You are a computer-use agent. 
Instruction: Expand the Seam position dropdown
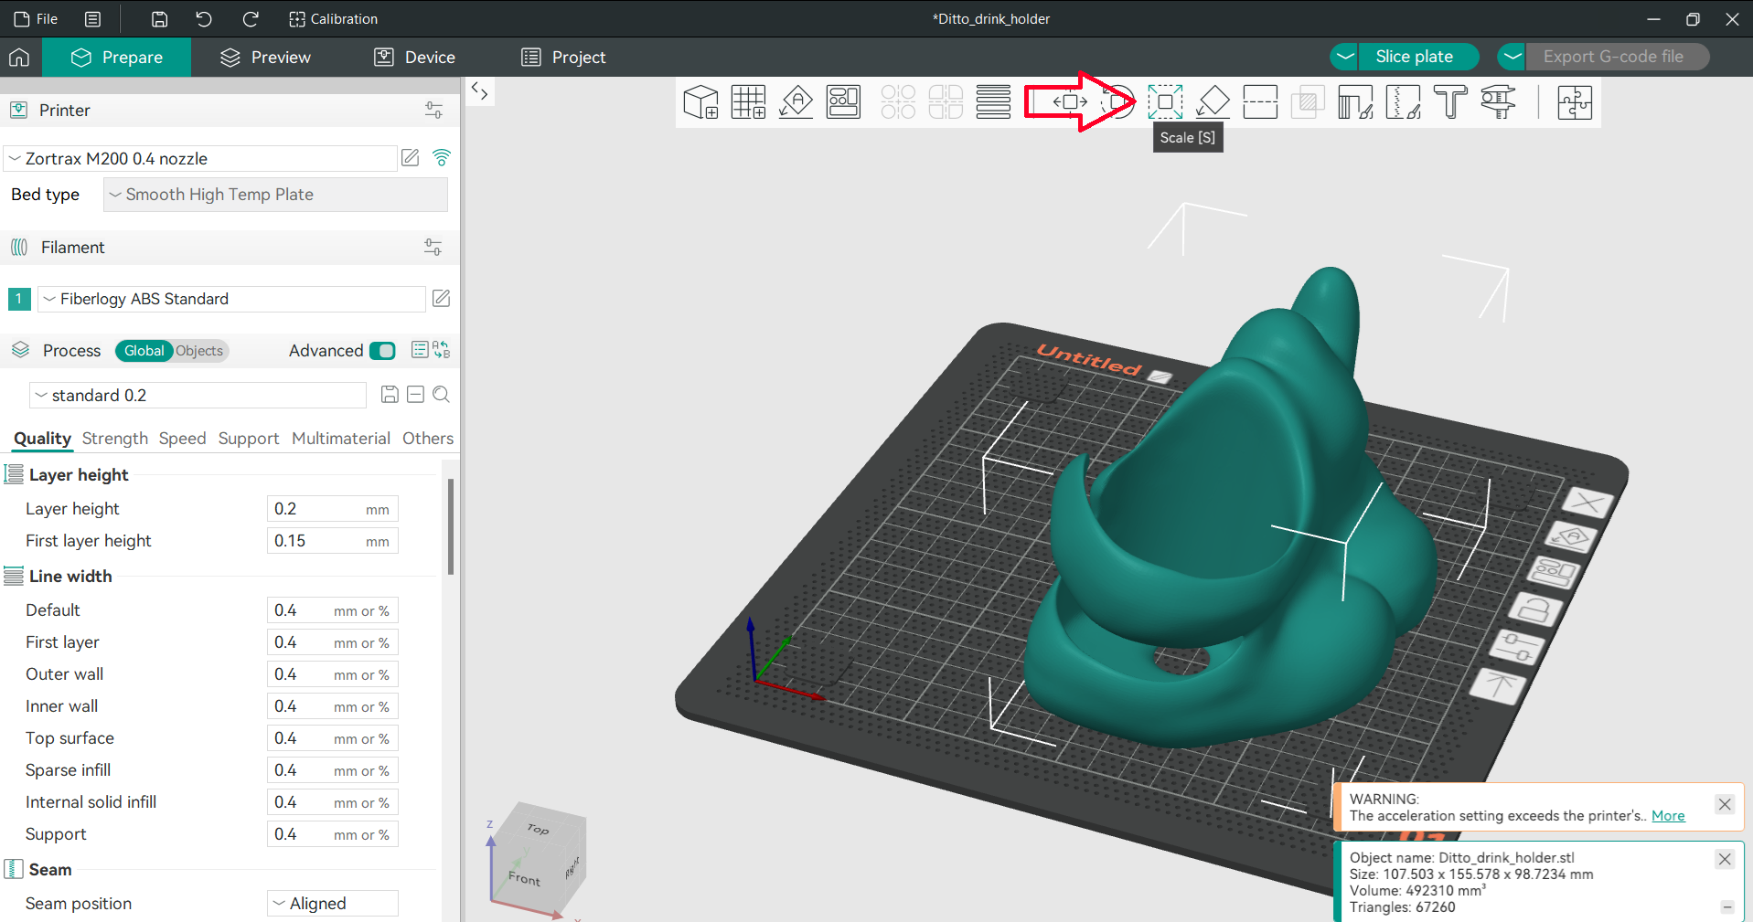click(x=333, y=903)
